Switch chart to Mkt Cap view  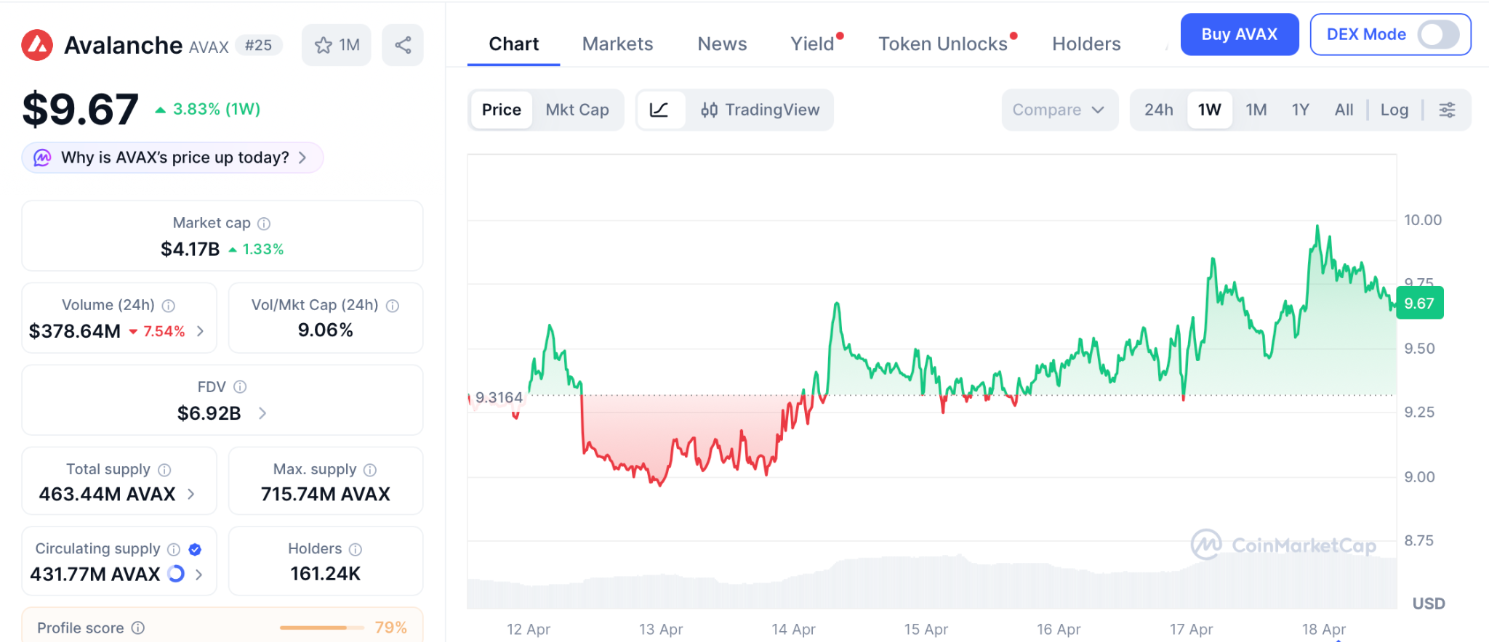577,110
